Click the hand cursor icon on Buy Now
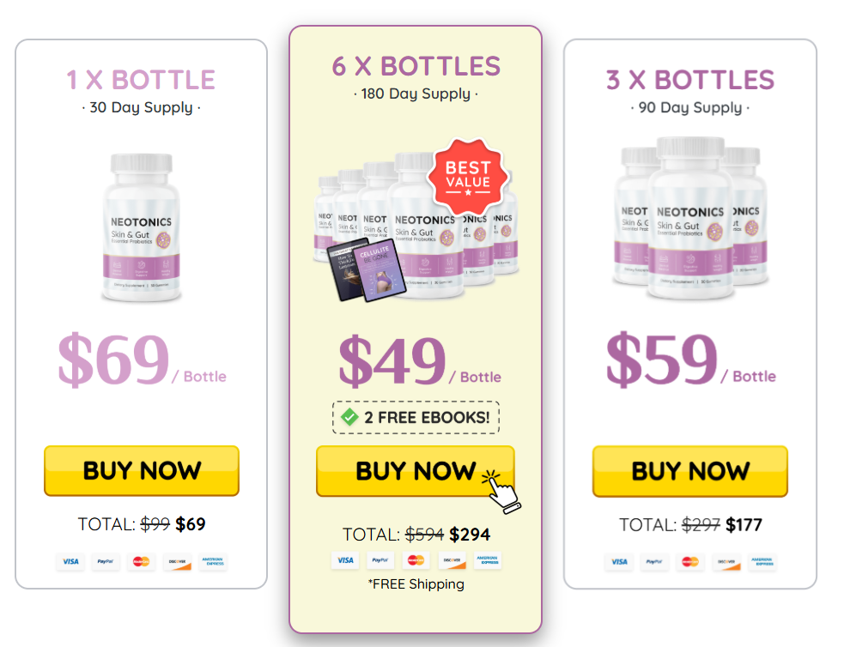 tap(501, 491)
